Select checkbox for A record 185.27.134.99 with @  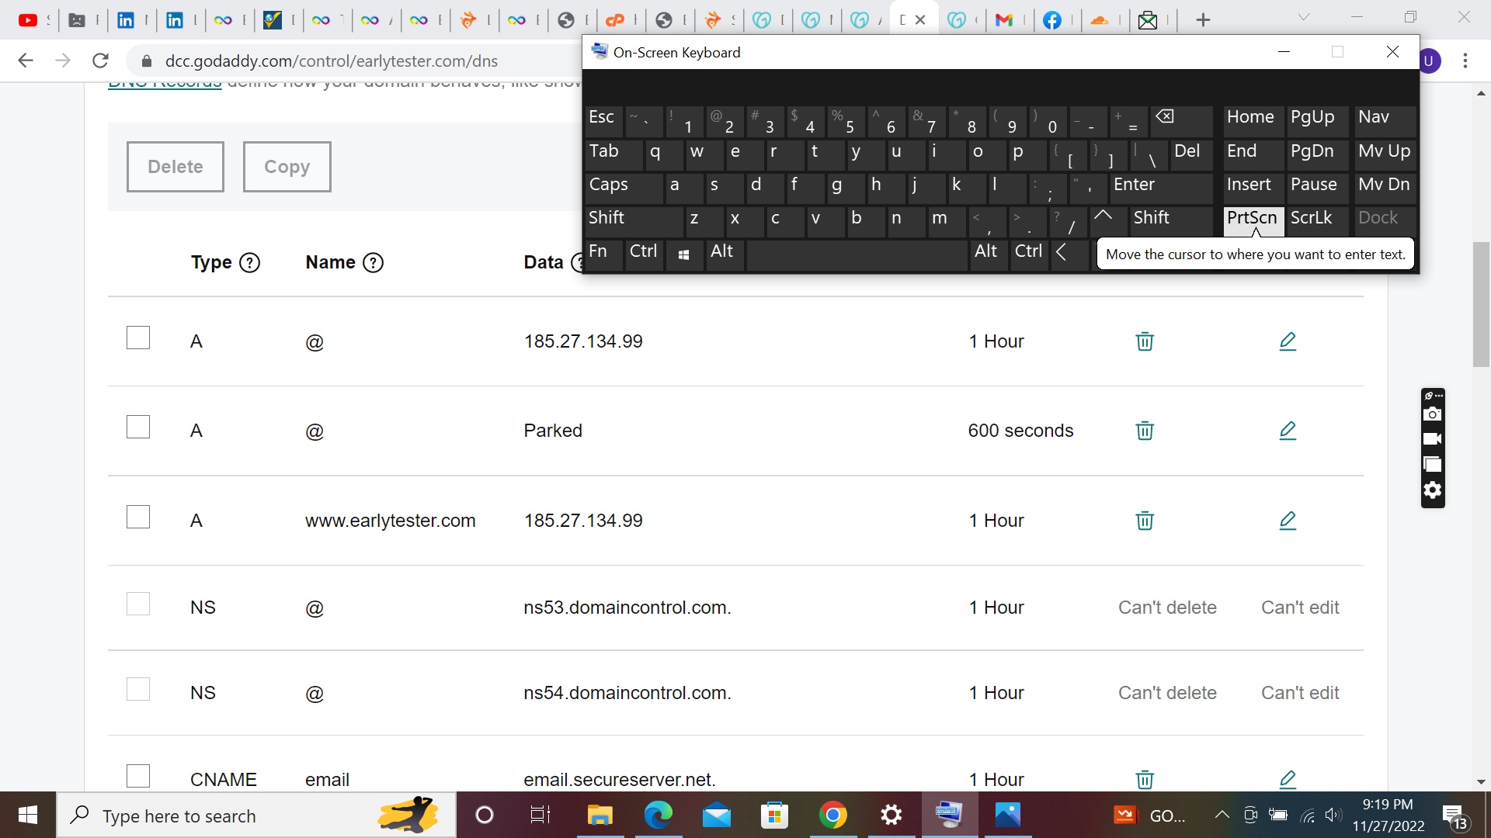[x=138, y=338]
